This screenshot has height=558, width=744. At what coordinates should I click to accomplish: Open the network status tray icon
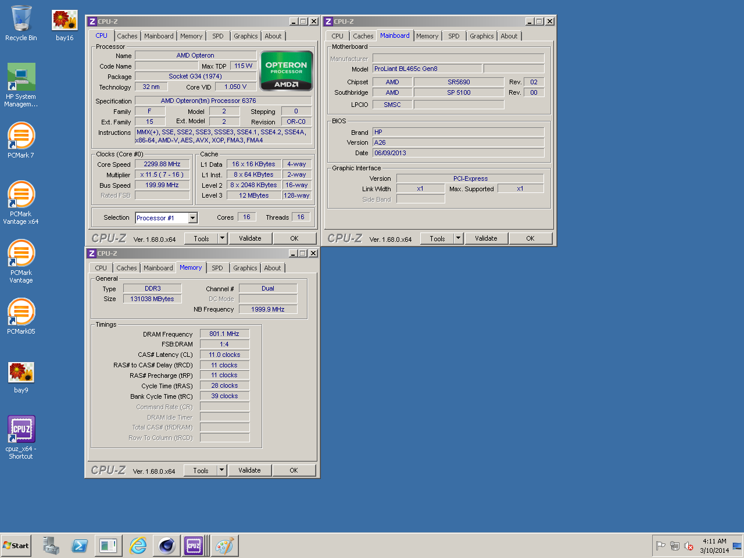674,546
